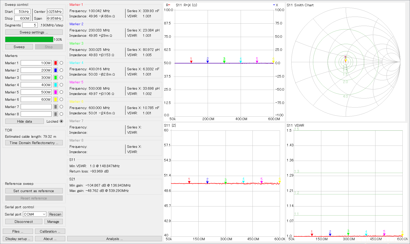
Task: Open Display setup window
Action: [18, 239]
